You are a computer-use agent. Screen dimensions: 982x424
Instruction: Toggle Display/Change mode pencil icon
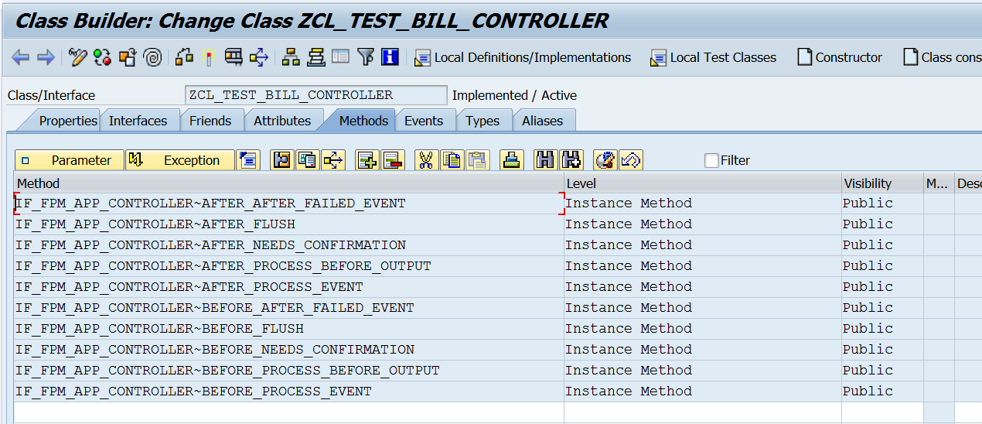(x=77, y=57)
